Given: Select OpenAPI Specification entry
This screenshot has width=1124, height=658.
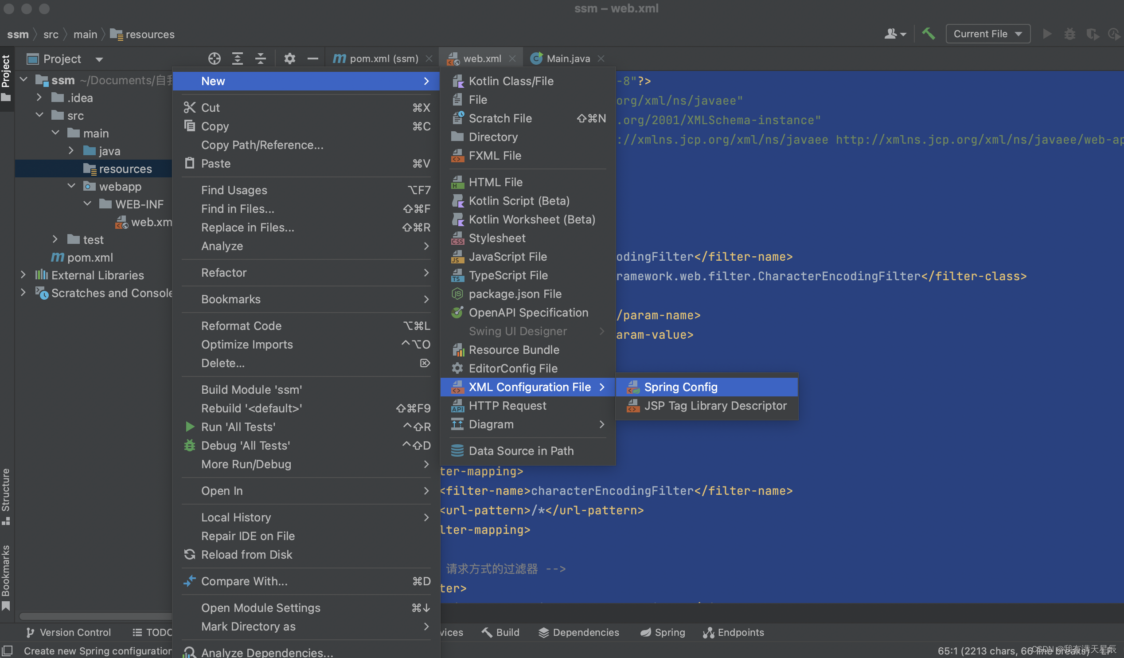Looking at the screenshot, I should [x=528, y=313].
